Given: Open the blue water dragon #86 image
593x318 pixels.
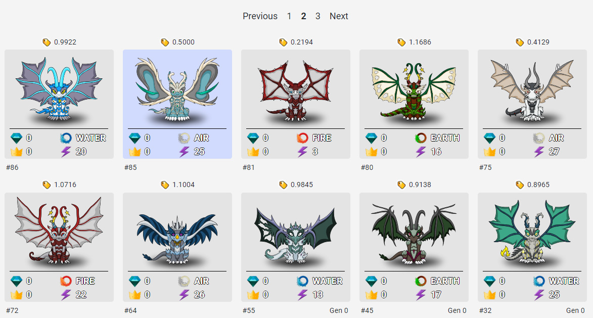Looking at the screenshot, I should tap(59, 89).
